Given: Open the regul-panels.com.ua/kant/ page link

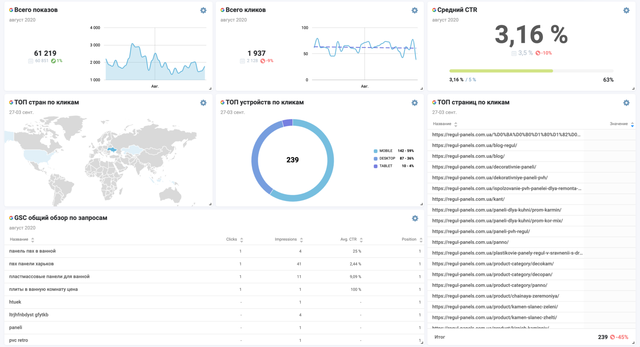Looking at the screenshot, I should (x=468, y=199).
